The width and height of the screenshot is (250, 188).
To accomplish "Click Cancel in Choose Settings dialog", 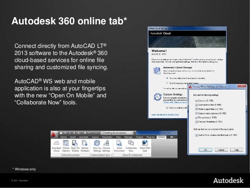I will [x=221, y=150].
